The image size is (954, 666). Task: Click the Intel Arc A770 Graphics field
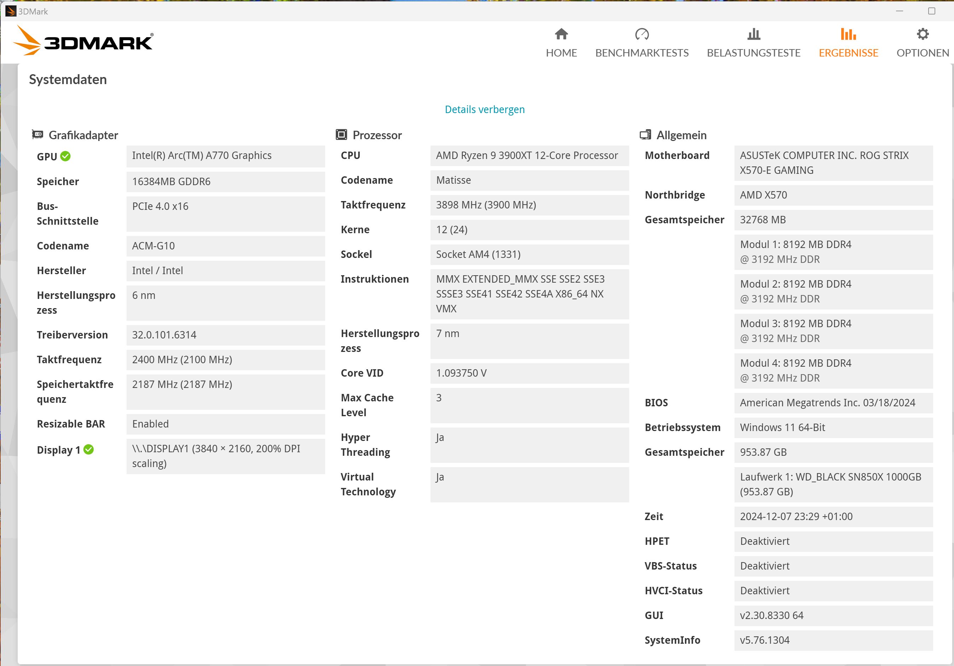(x=225, y=156)
